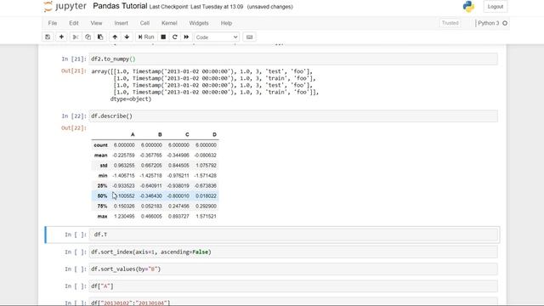Click the Out[21] output prompt
The height and width of the screenshot is (306, 544).
74,71
